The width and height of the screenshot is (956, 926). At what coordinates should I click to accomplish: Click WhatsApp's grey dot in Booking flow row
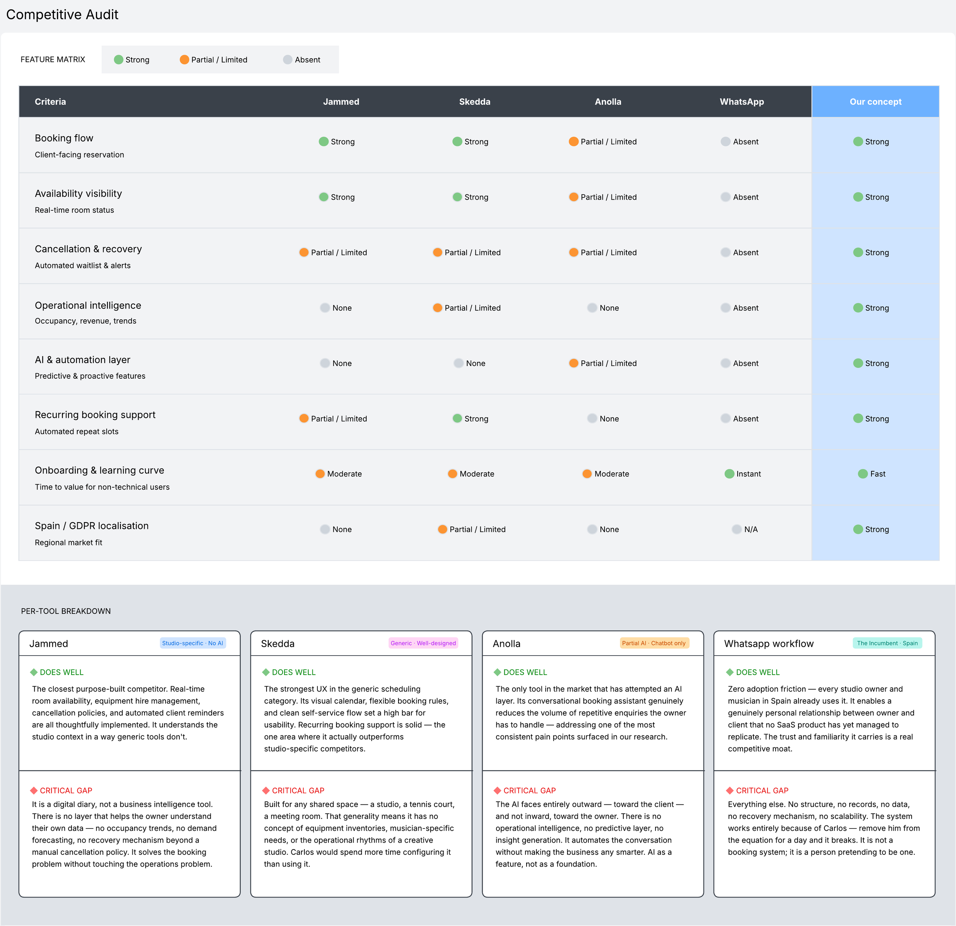tap(726, 142)
